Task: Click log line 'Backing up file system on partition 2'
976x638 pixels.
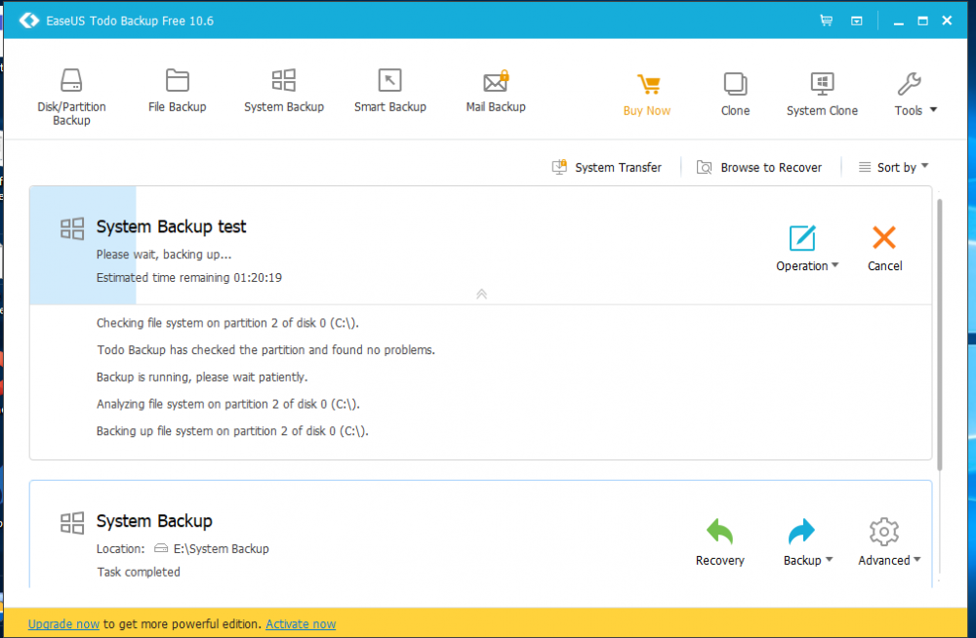Action: click(x=232, y=431)
